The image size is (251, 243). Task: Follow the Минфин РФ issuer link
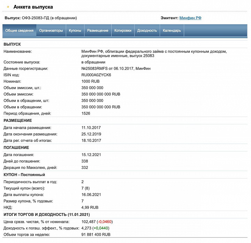[190, 18]
